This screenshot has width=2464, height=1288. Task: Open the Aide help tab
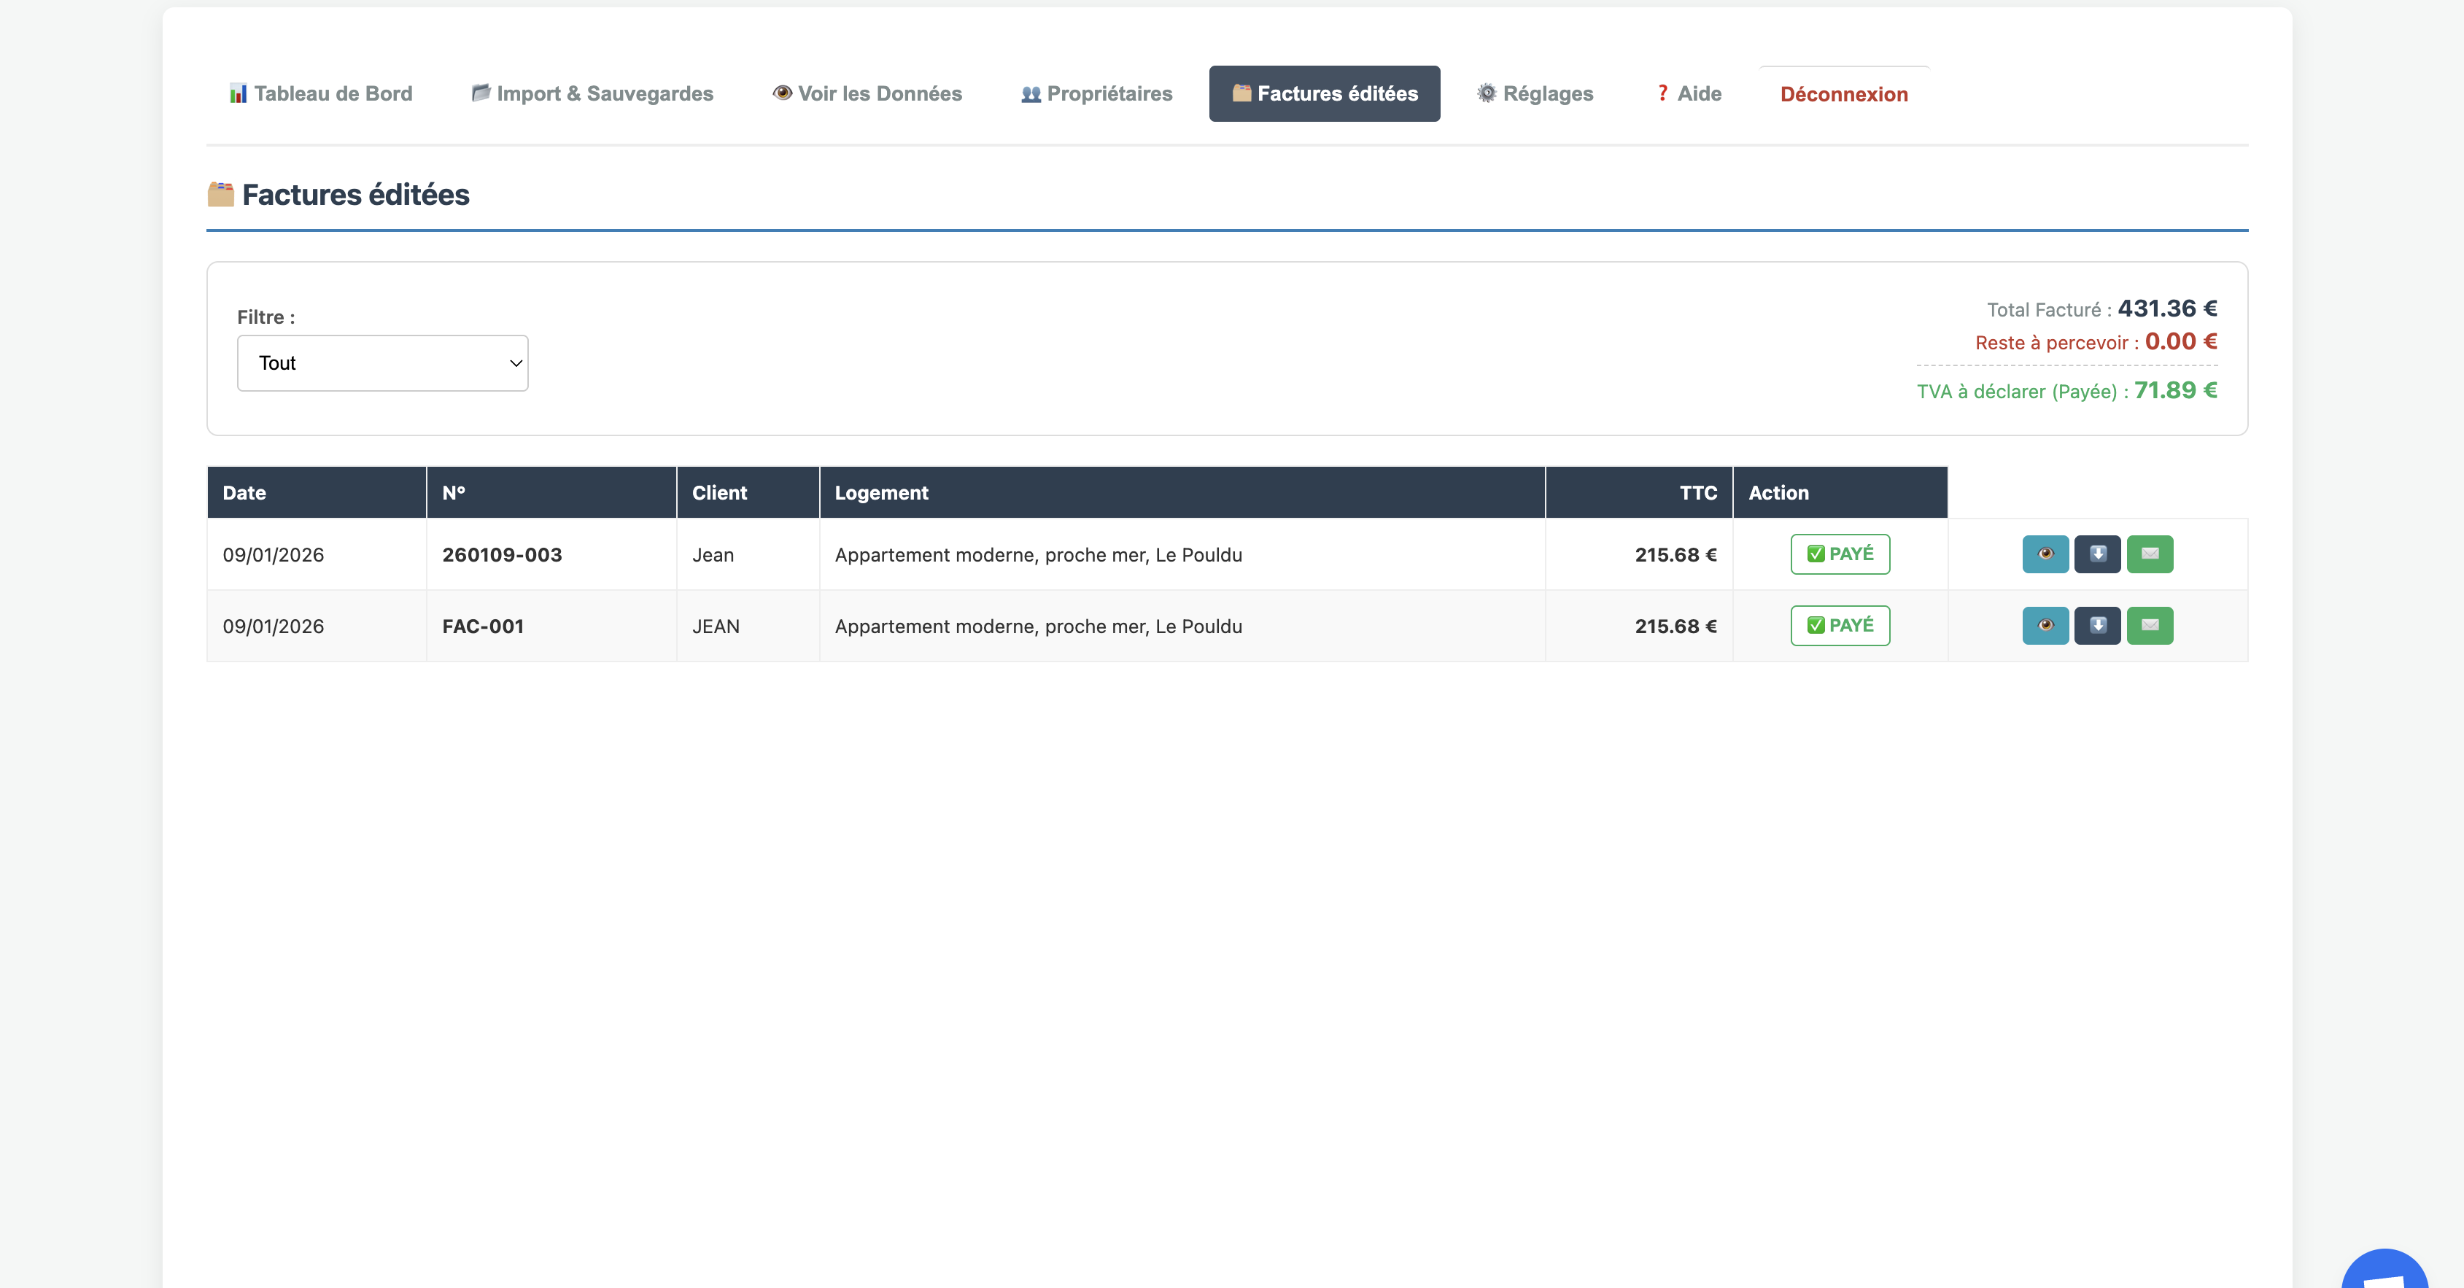(1689, 93)
